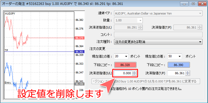Open the 通貨ペア AUDJPY dropdown

coord(158,13)
